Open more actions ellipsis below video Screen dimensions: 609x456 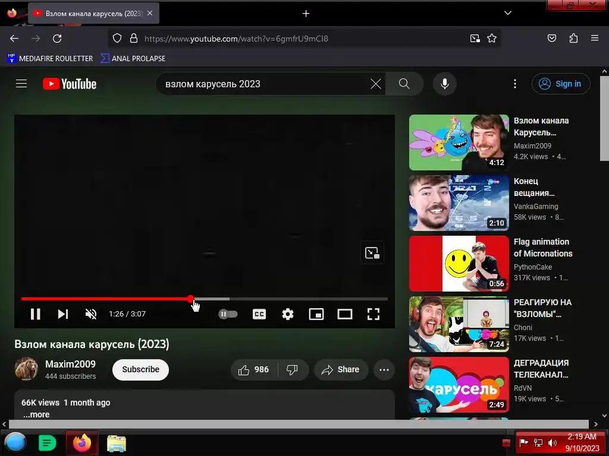click(x=384, y=369)
